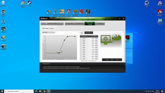Click the 30% row in fan speed table
This screenshot has width=165, height=93.
89,55
